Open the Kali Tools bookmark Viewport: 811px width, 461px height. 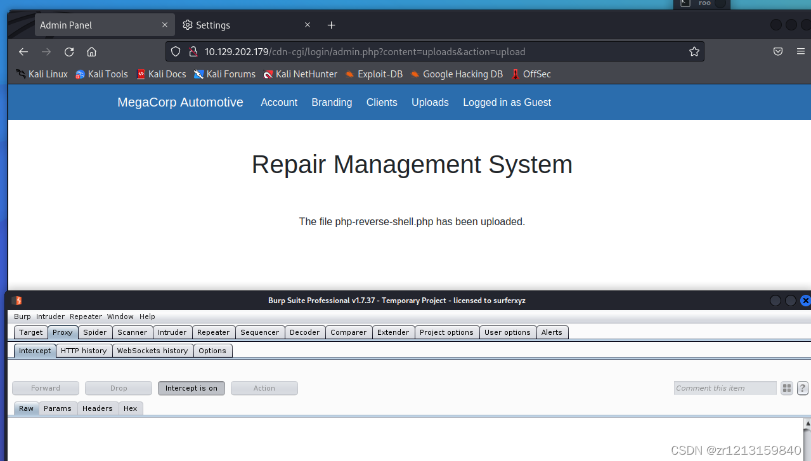(101, 74)
